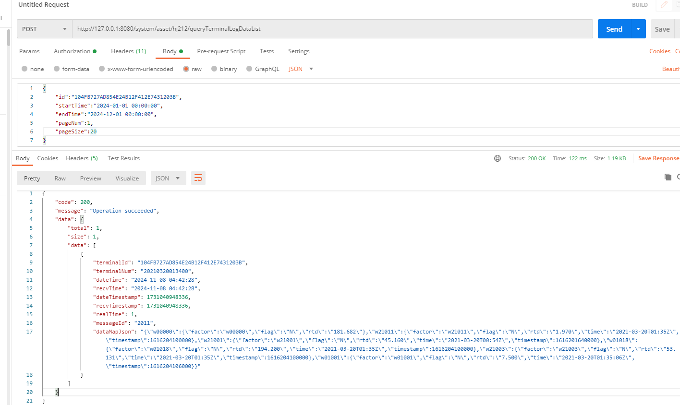Click the Save Response link
680x405 pixels.
[658, 158]
